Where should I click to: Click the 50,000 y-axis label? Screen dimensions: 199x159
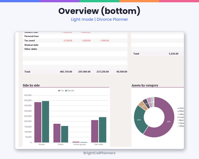coord(28,137)
